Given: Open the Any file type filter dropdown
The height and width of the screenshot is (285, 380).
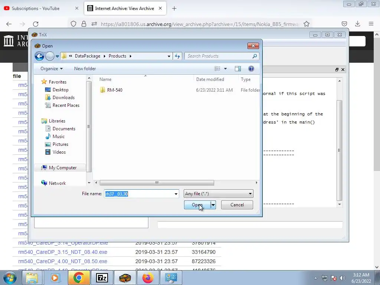Looking at the screenshot, I should pos(218,194).
